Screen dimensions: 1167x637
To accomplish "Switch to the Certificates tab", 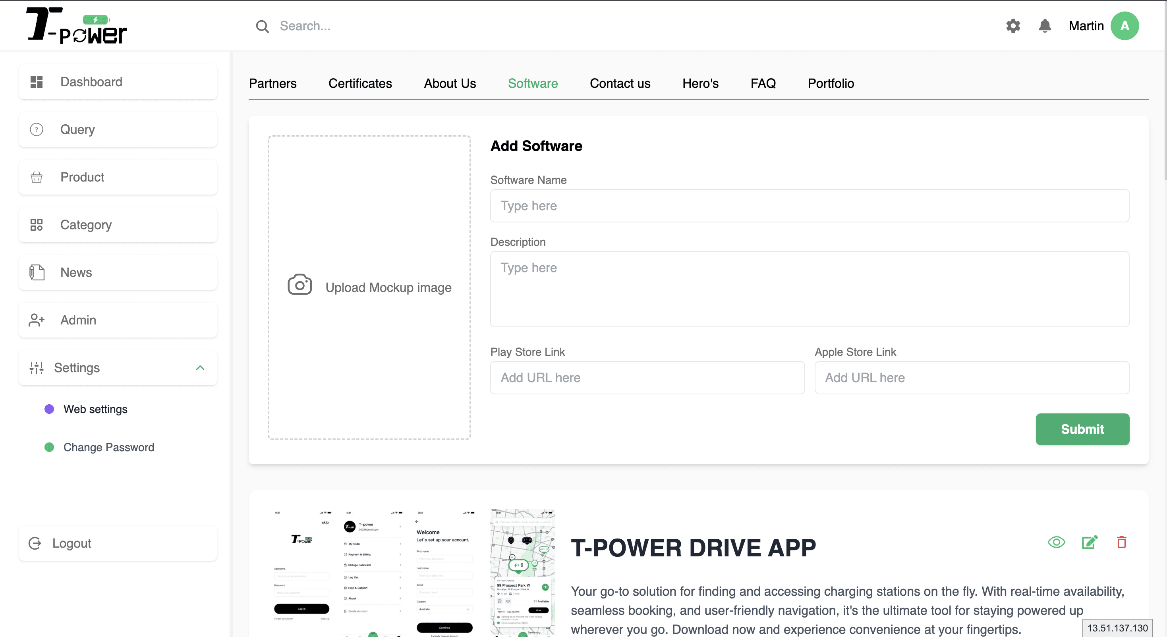I will point(360,83).
